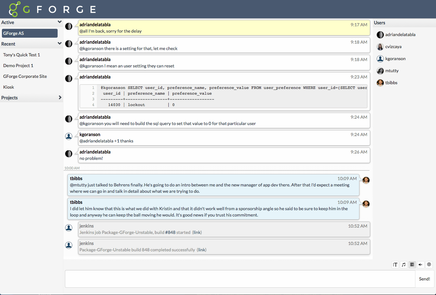The width and height of the screenshot is (436, 295).
Task: Click the jenkins avatar beside the build message
Action: tap(69, 228)
